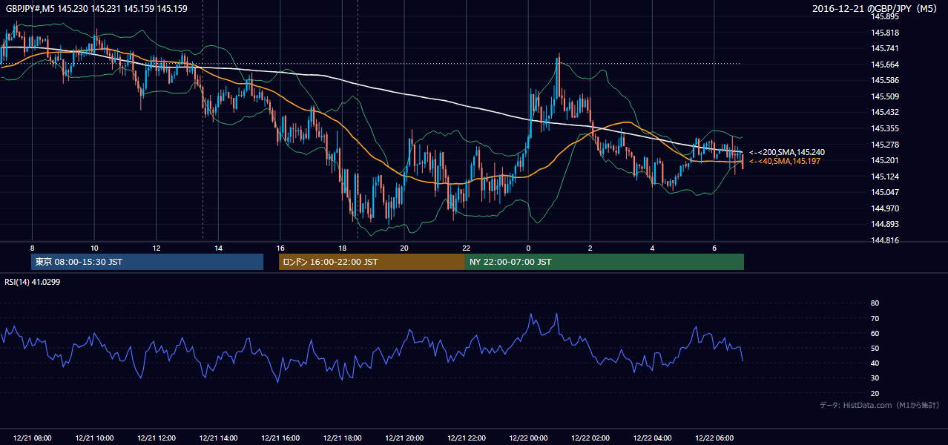Screen dimensions: 948x445
Task: Click the '12/22 04:00' bottom time label
Action: point(652,438)
